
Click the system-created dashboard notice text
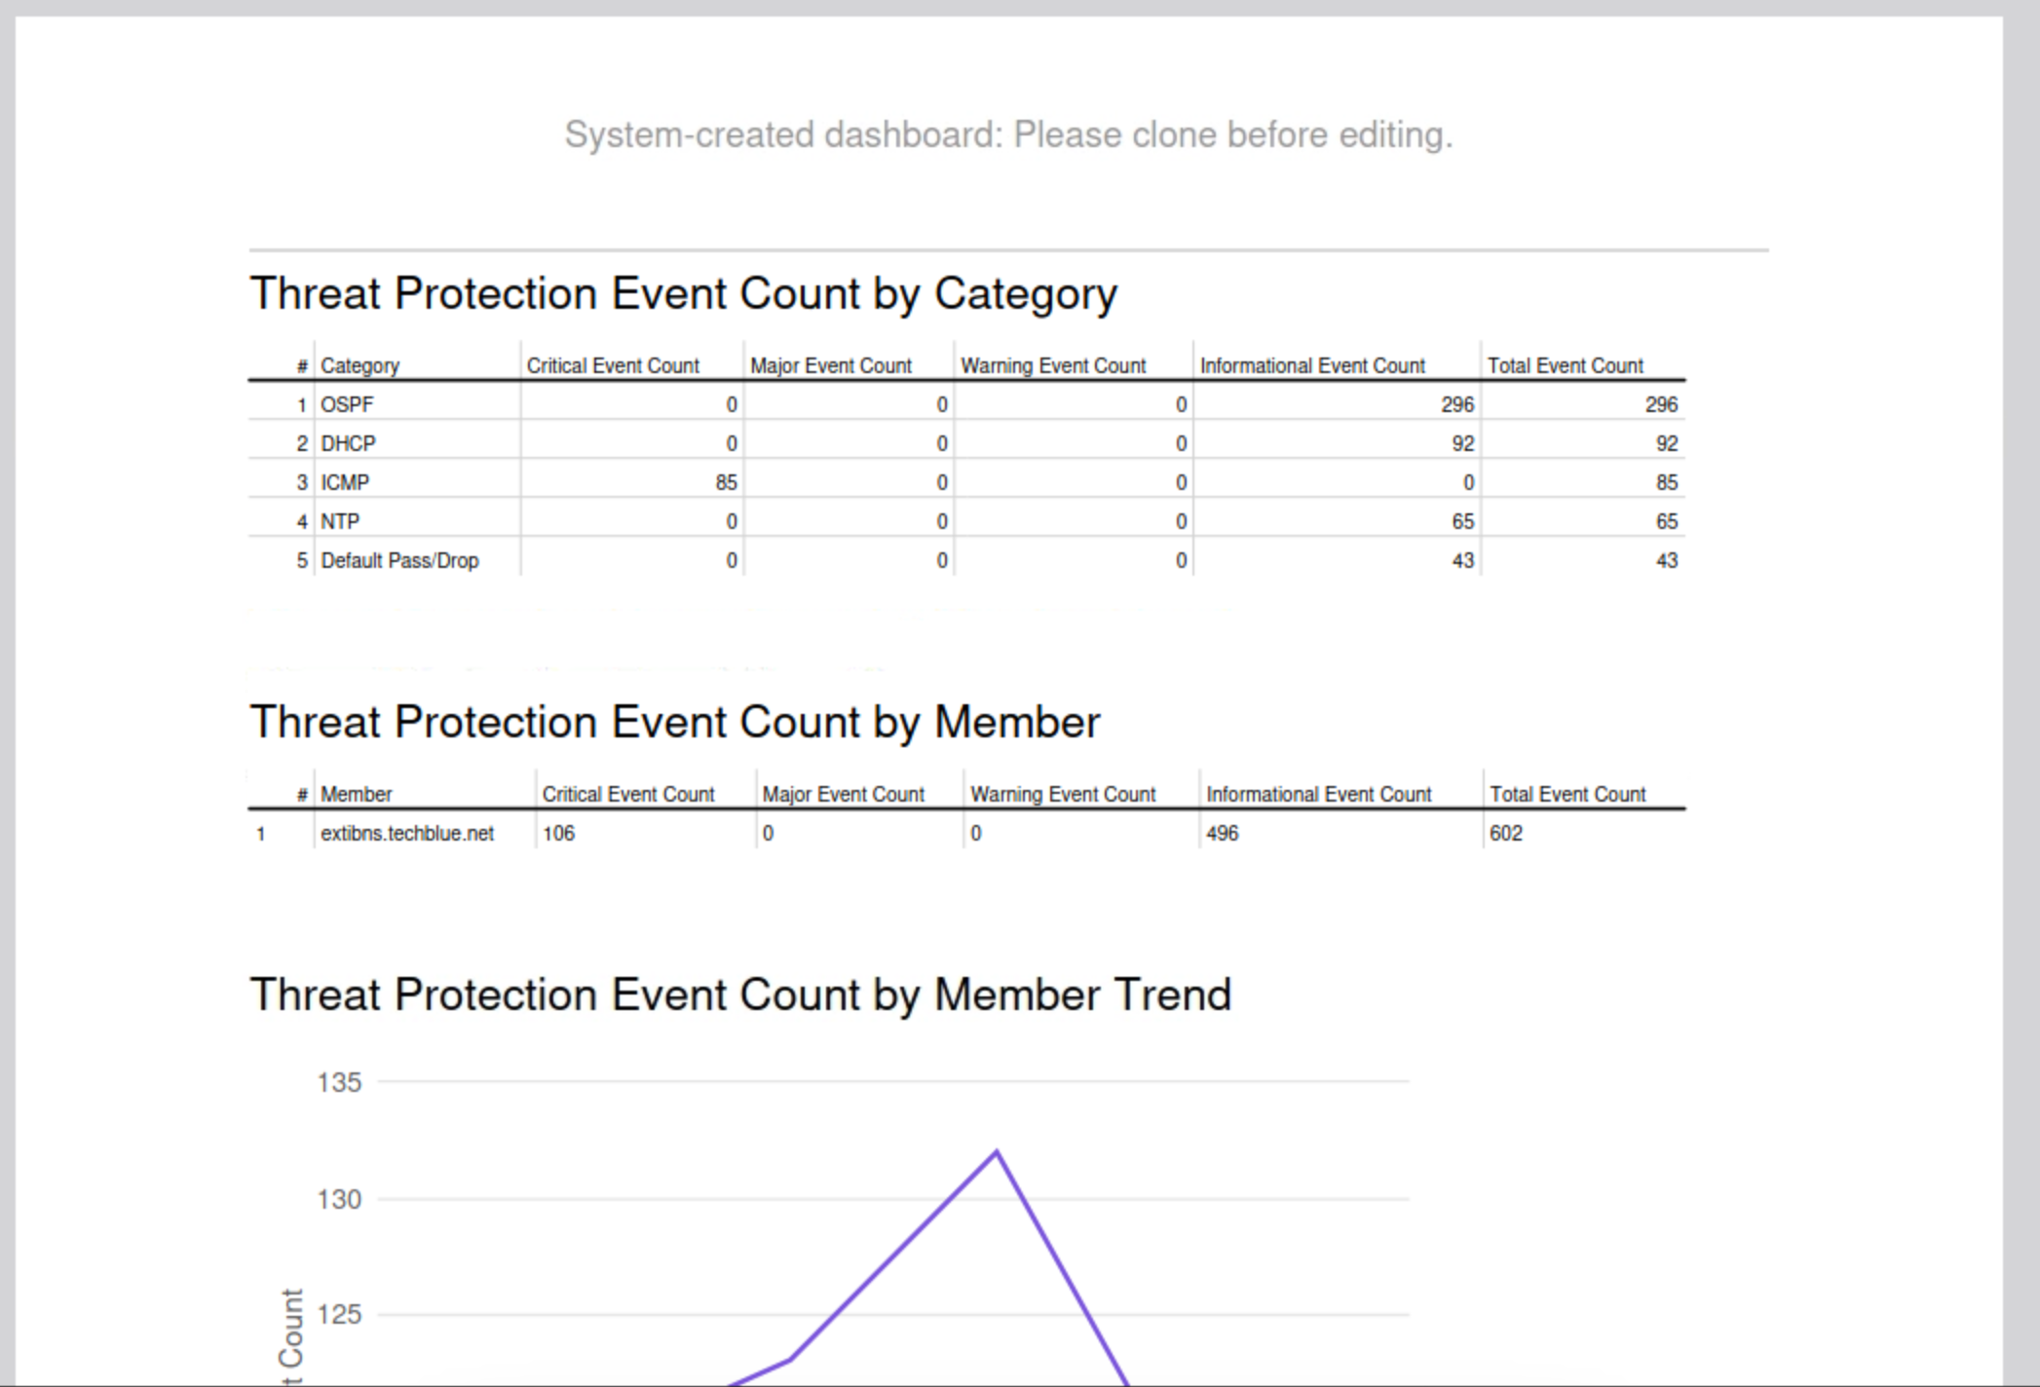(x=1008, y=134)
